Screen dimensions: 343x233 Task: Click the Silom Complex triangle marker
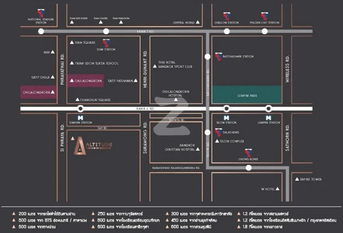[217, 141]
